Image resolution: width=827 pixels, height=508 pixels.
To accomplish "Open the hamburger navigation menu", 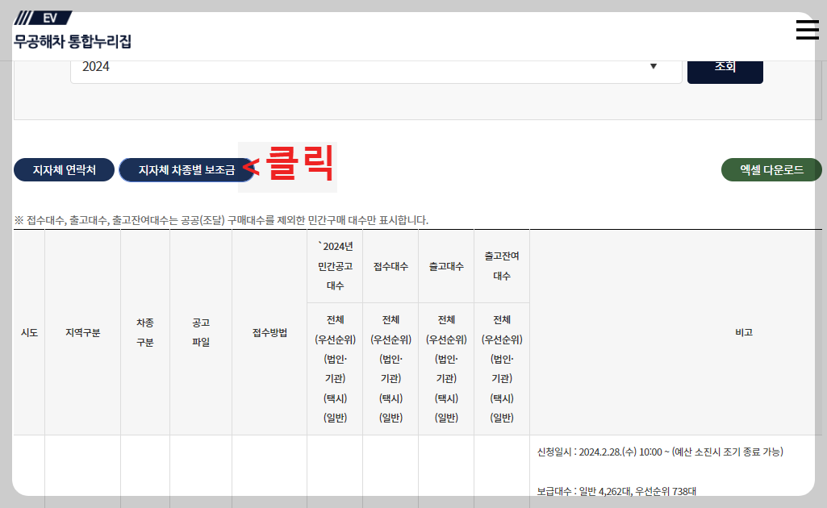I will (807, 29).
